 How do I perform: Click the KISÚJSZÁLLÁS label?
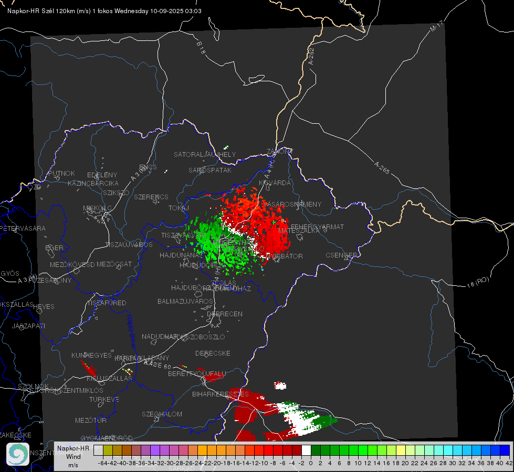click(x=109, y=378)
